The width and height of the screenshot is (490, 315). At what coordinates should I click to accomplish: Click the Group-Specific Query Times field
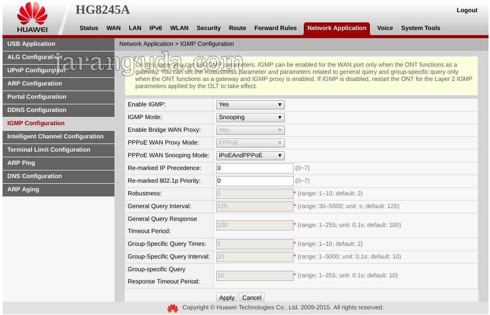(255, 244)
